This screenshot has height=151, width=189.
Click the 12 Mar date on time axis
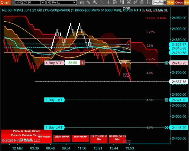tap(18, 148)
